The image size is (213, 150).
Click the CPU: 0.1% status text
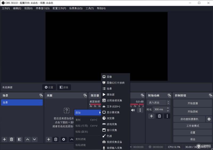(x=174, y=147)
